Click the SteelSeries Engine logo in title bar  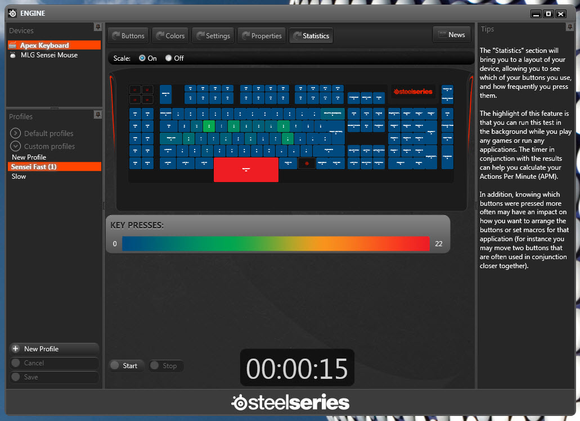pyautogui.click(x=12, y=13)
